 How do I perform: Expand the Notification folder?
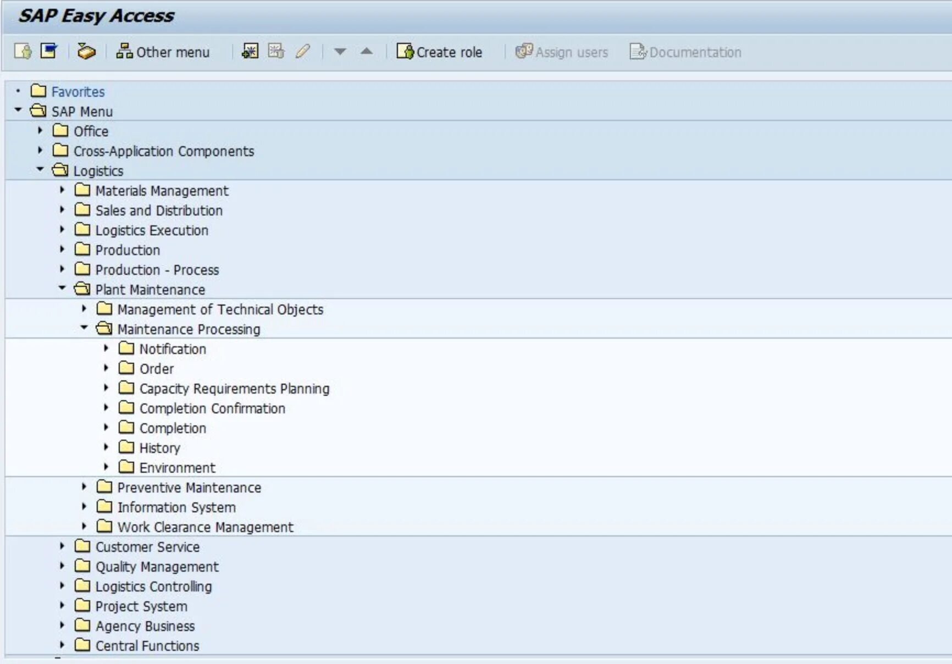coord(106,348)
